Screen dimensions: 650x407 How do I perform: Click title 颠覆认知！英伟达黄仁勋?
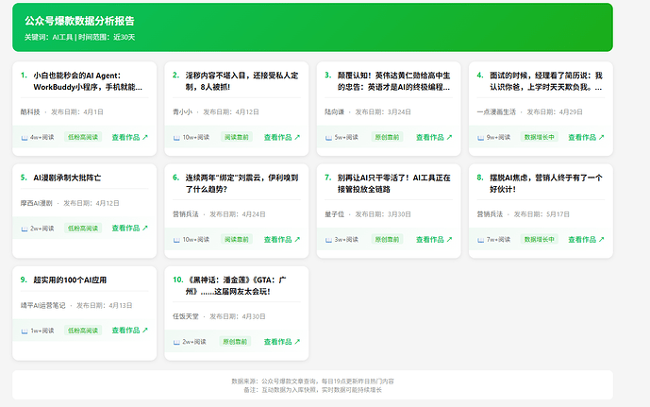(x=393, y=81)
